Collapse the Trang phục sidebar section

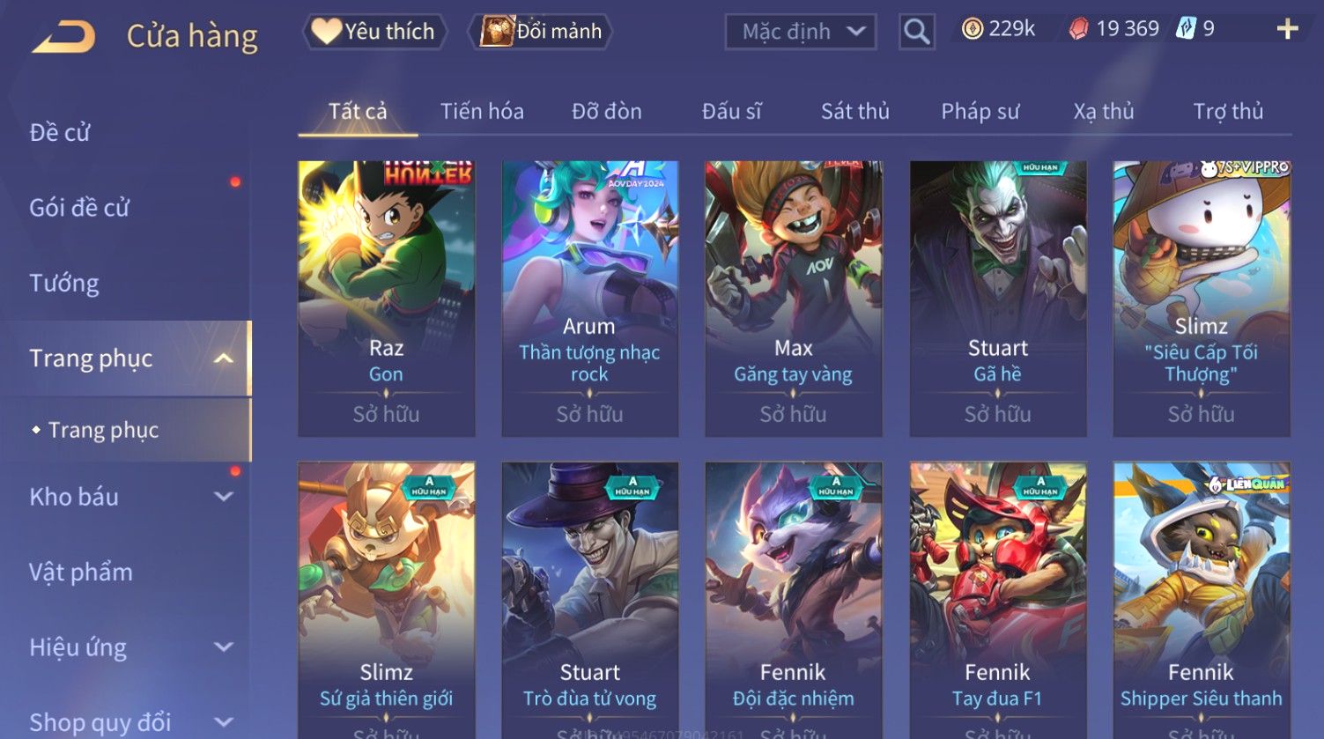point(224,358)
